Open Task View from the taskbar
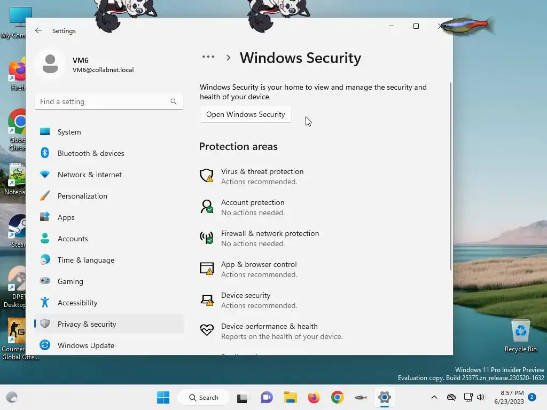This screenshot has width=547, height=410. 242,397
